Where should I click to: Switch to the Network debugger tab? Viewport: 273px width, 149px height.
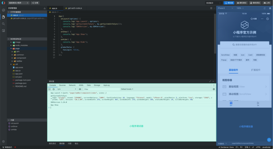click(72, 85)
